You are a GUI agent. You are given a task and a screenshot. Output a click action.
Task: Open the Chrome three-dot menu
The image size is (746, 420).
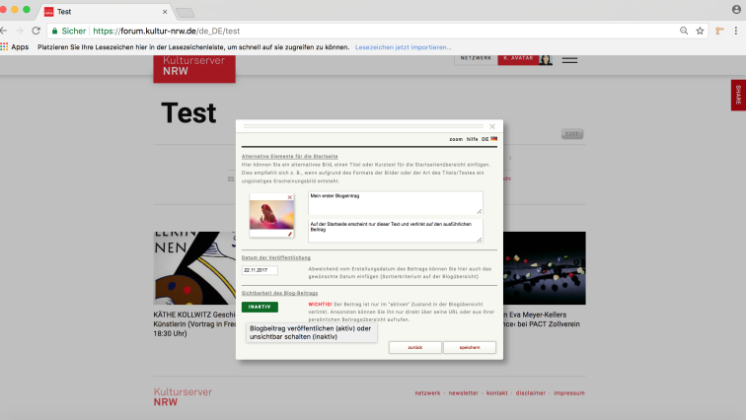pyautogui.click(x=734, y=31)
